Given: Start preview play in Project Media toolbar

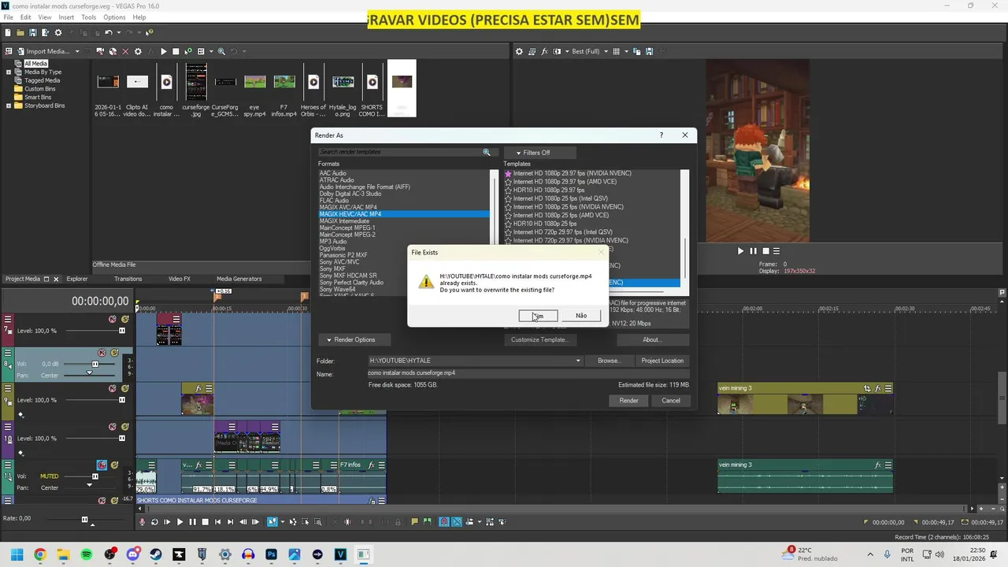Looking at the screenshot, I should click(163, 51).
